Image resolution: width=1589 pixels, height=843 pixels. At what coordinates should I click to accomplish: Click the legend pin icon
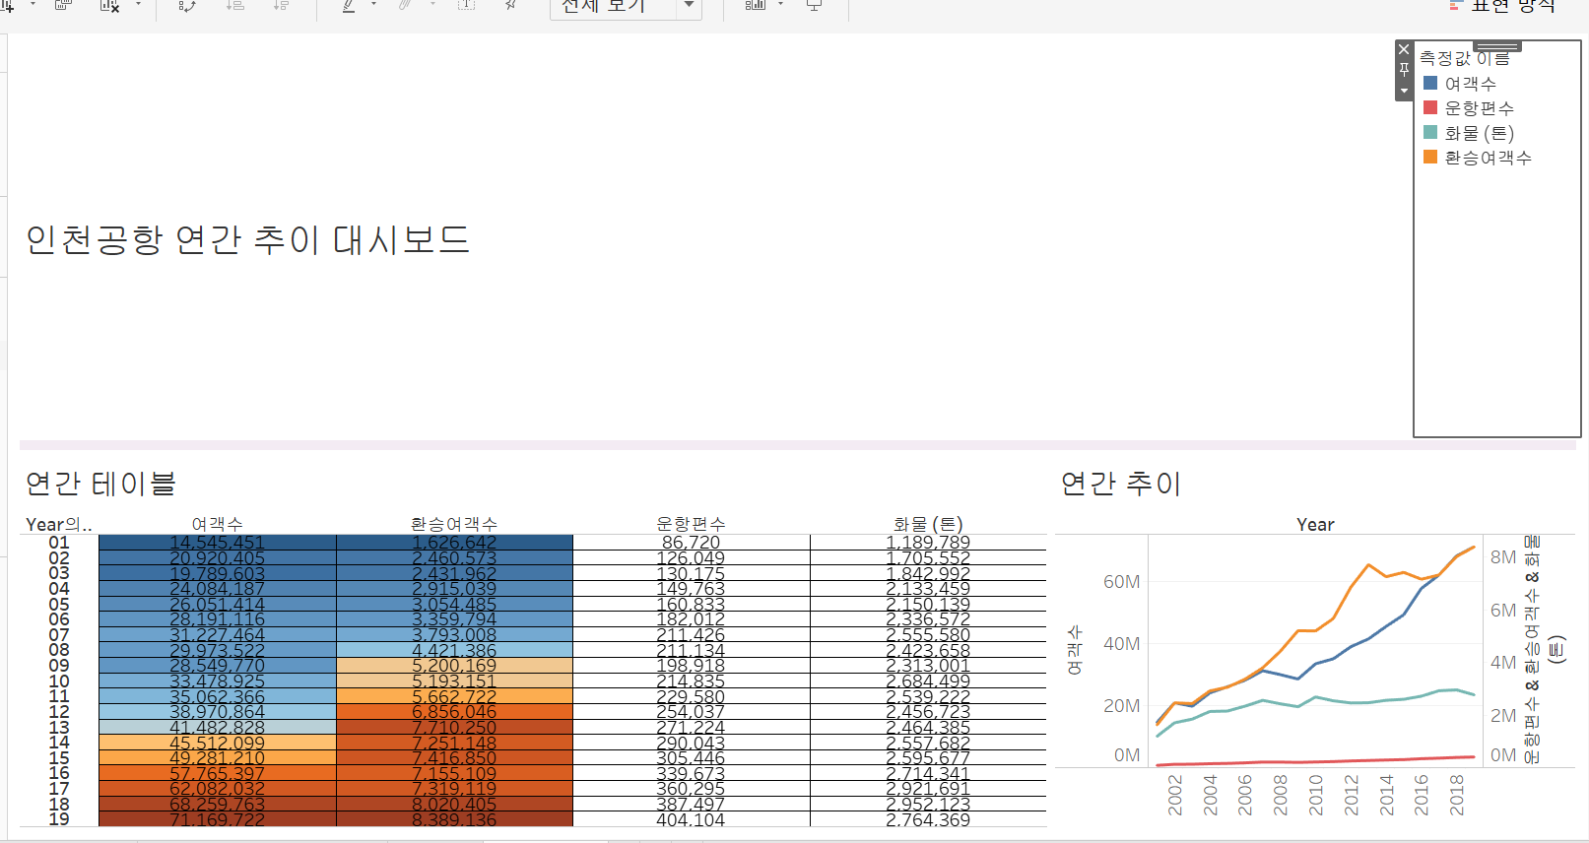coord(1404,70)
